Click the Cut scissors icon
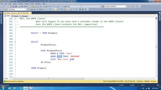Image resolution: width=161 pixels, height=90 pixels. pos(41,6)
